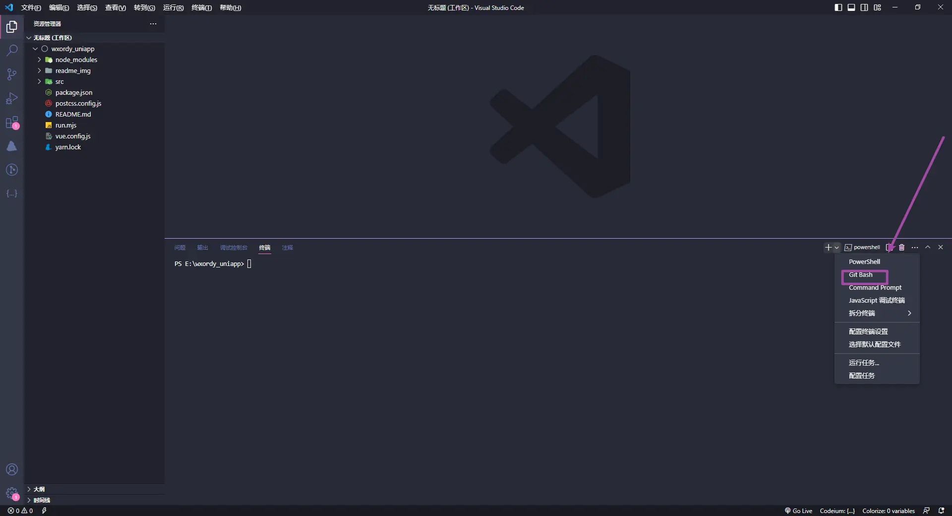Expand the 拆分终端 submenu
The image size is (952, 516).
[x=877, y=313]
